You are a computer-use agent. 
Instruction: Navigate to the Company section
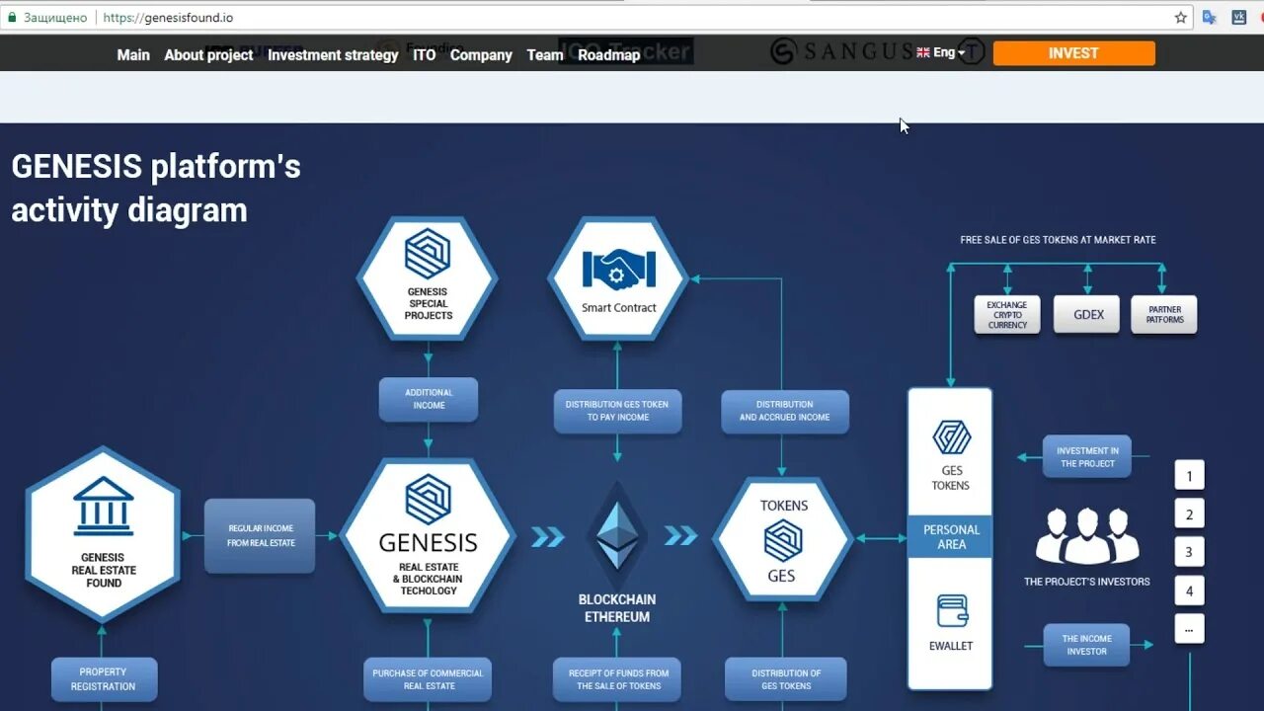click(x=481, y=55)
